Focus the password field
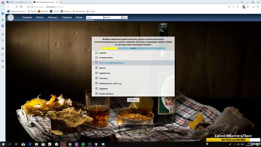Screen dimensions: 261x147 tap(113, 18)
